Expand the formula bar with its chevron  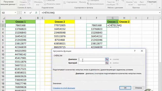pos(160,13)
